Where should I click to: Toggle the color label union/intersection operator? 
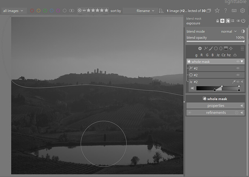(x=71, y=10)
